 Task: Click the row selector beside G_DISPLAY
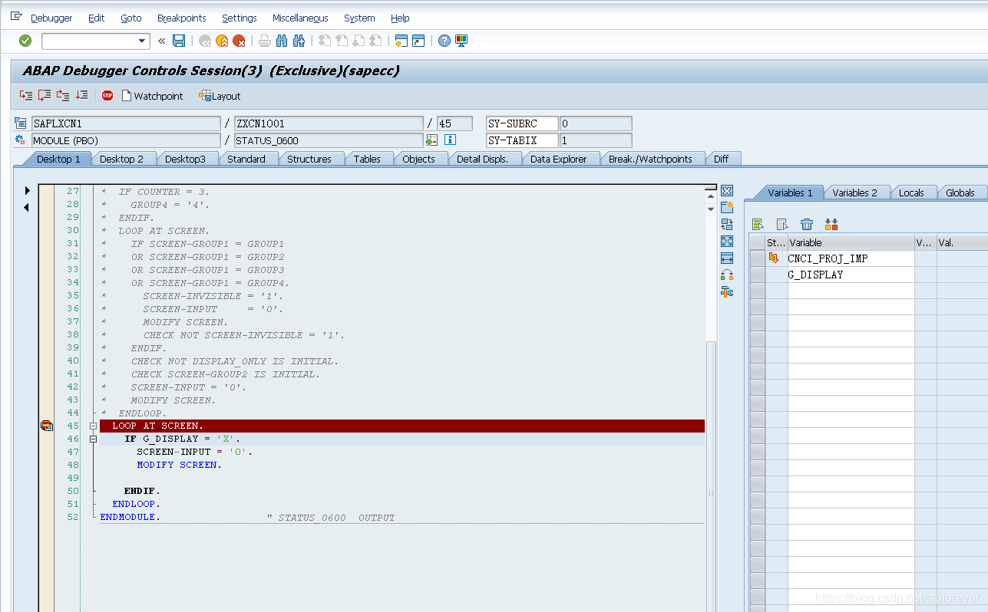point(758,275)
